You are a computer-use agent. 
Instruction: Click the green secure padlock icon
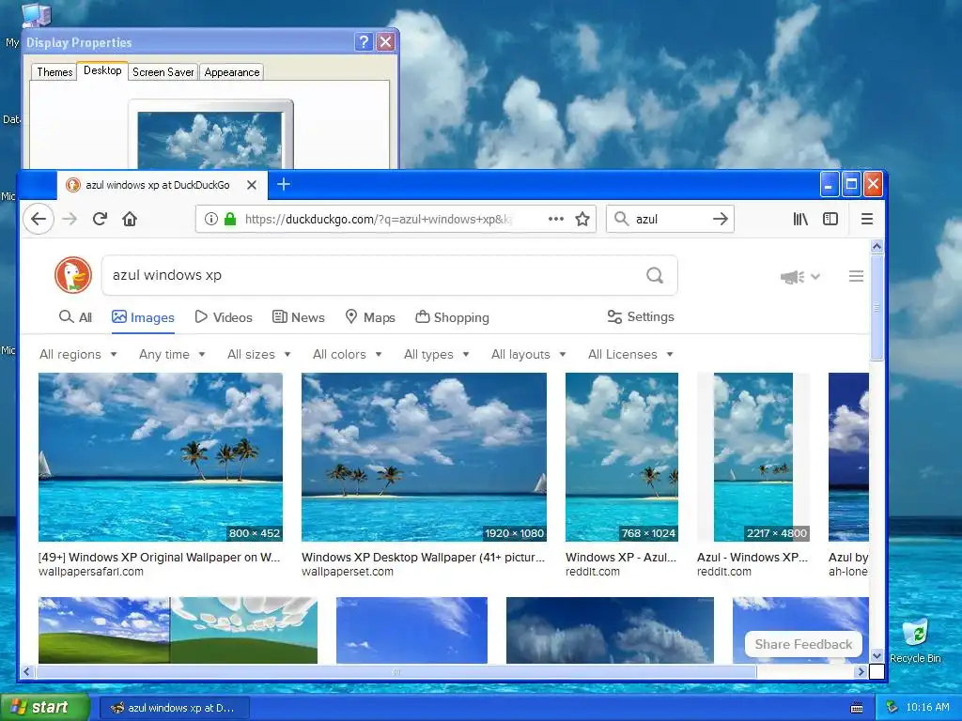230,219
